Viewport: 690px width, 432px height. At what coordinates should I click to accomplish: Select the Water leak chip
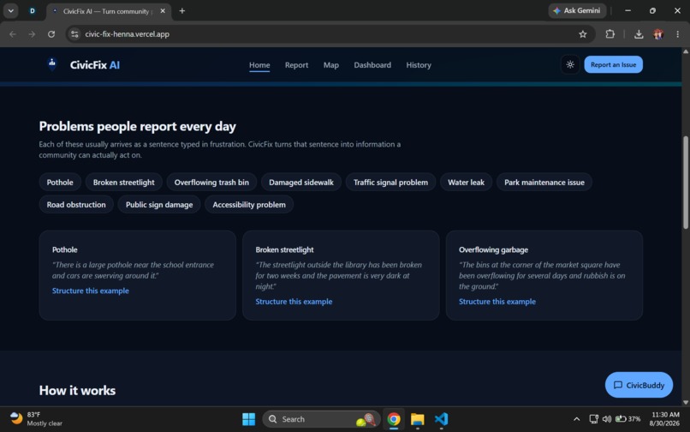tap(466, 182)
